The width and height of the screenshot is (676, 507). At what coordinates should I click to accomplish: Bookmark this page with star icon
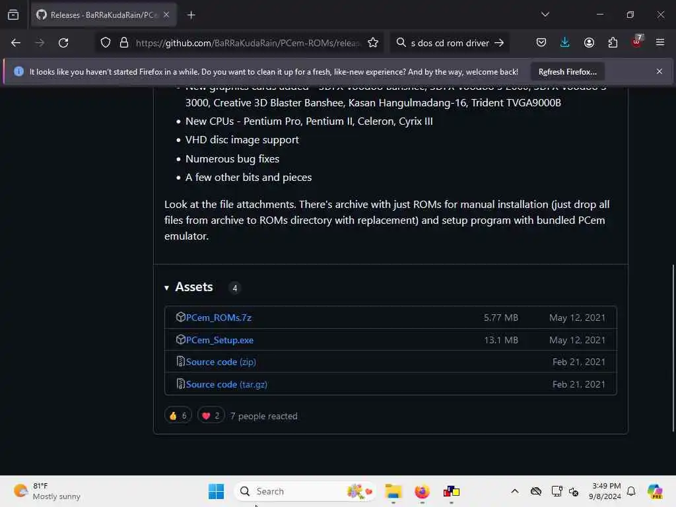[373, 43]
